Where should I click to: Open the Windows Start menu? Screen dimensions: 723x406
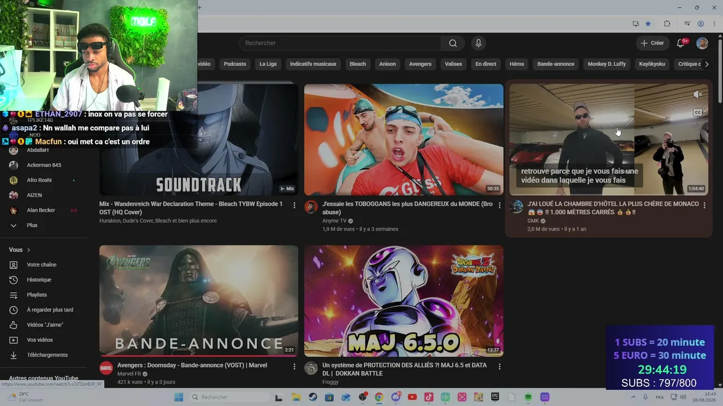click(178, 397)
